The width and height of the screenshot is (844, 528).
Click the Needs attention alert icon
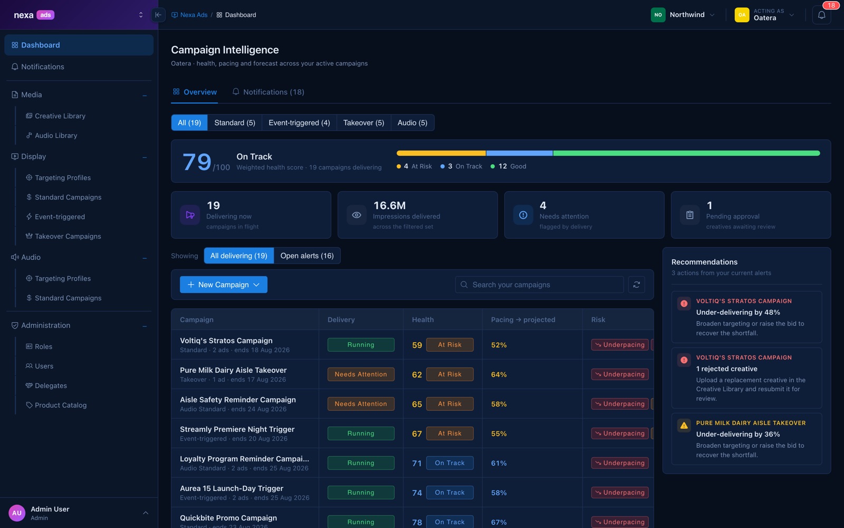click(x=523, y=215)
